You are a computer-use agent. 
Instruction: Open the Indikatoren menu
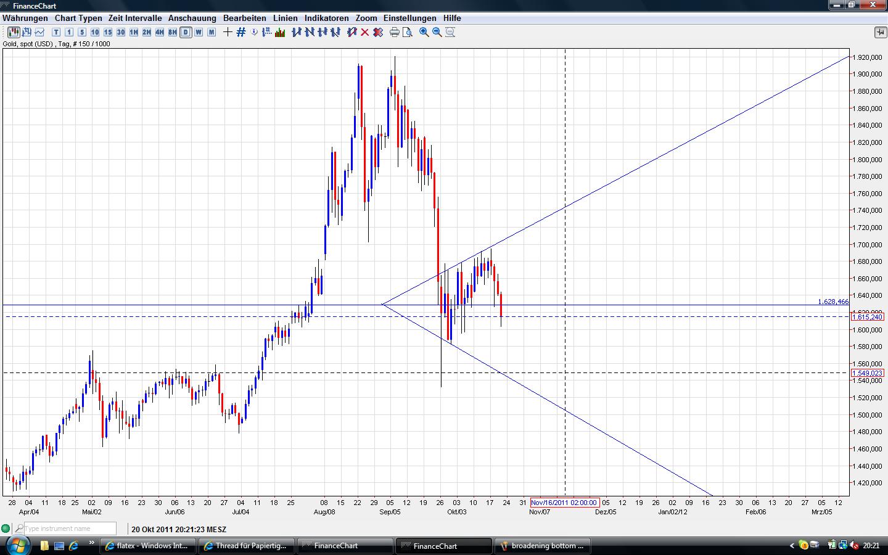pos(327,18)
